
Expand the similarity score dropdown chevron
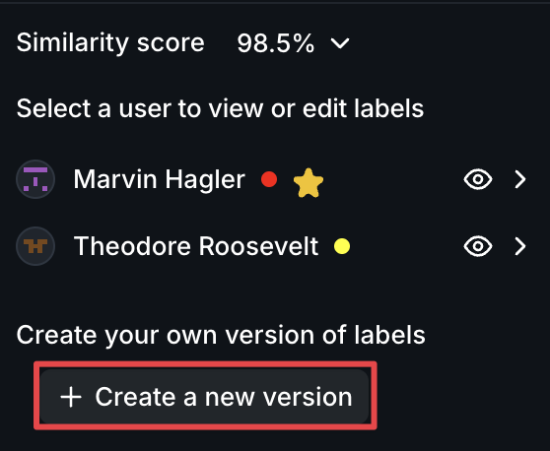pyautogui.click(x=340, y=43)
